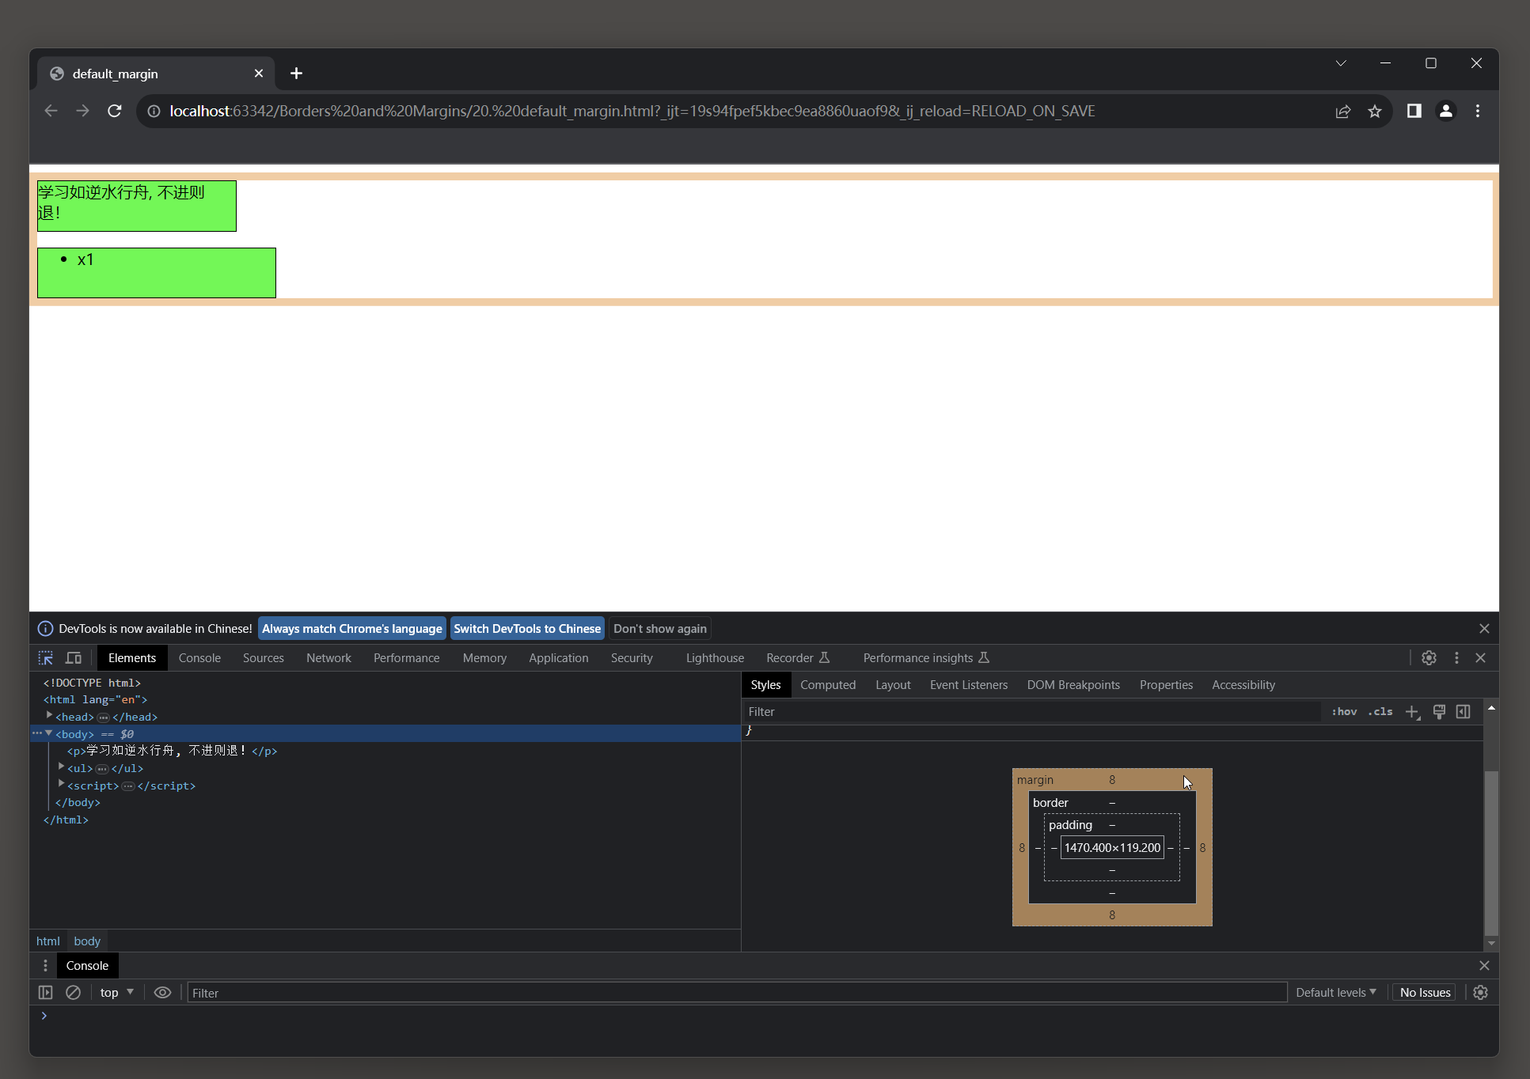Viewport: 1530px width, 1079px height.
Task: Close the DevTools panel
Action: pyautogui.click(x=1481, y=658)
